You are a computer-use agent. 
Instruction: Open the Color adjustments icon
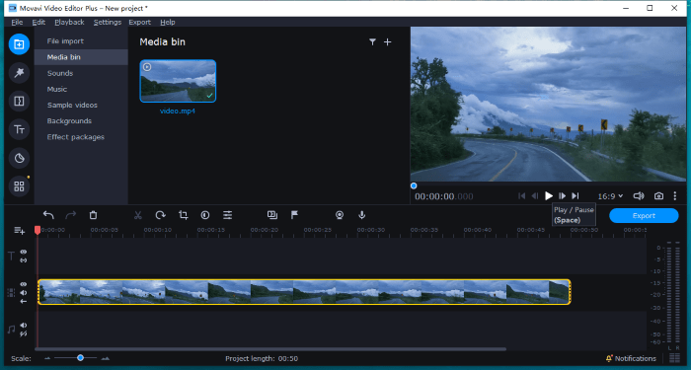click(205, 215)
